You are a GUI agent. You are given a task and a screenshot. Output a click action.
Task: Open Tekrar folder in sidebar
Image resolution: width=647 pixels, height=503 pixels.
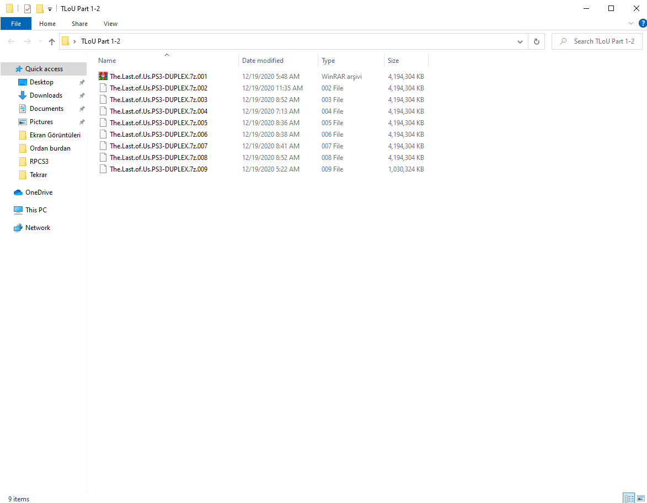coord(38,174)
